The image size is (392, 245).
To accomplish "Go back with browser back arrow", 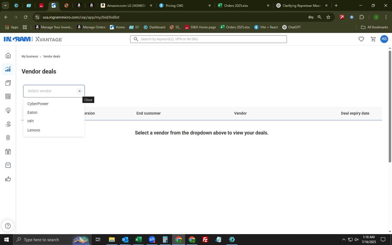I will point(6,17).
